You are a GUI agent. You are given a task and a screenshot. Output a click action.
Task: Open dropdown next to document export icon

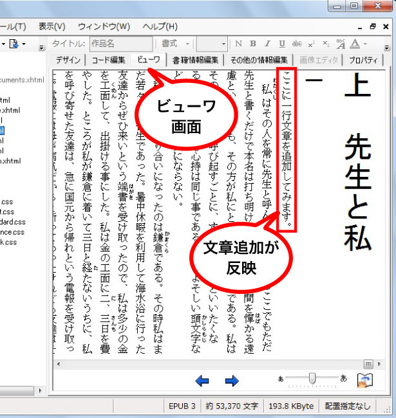[24, 44]
